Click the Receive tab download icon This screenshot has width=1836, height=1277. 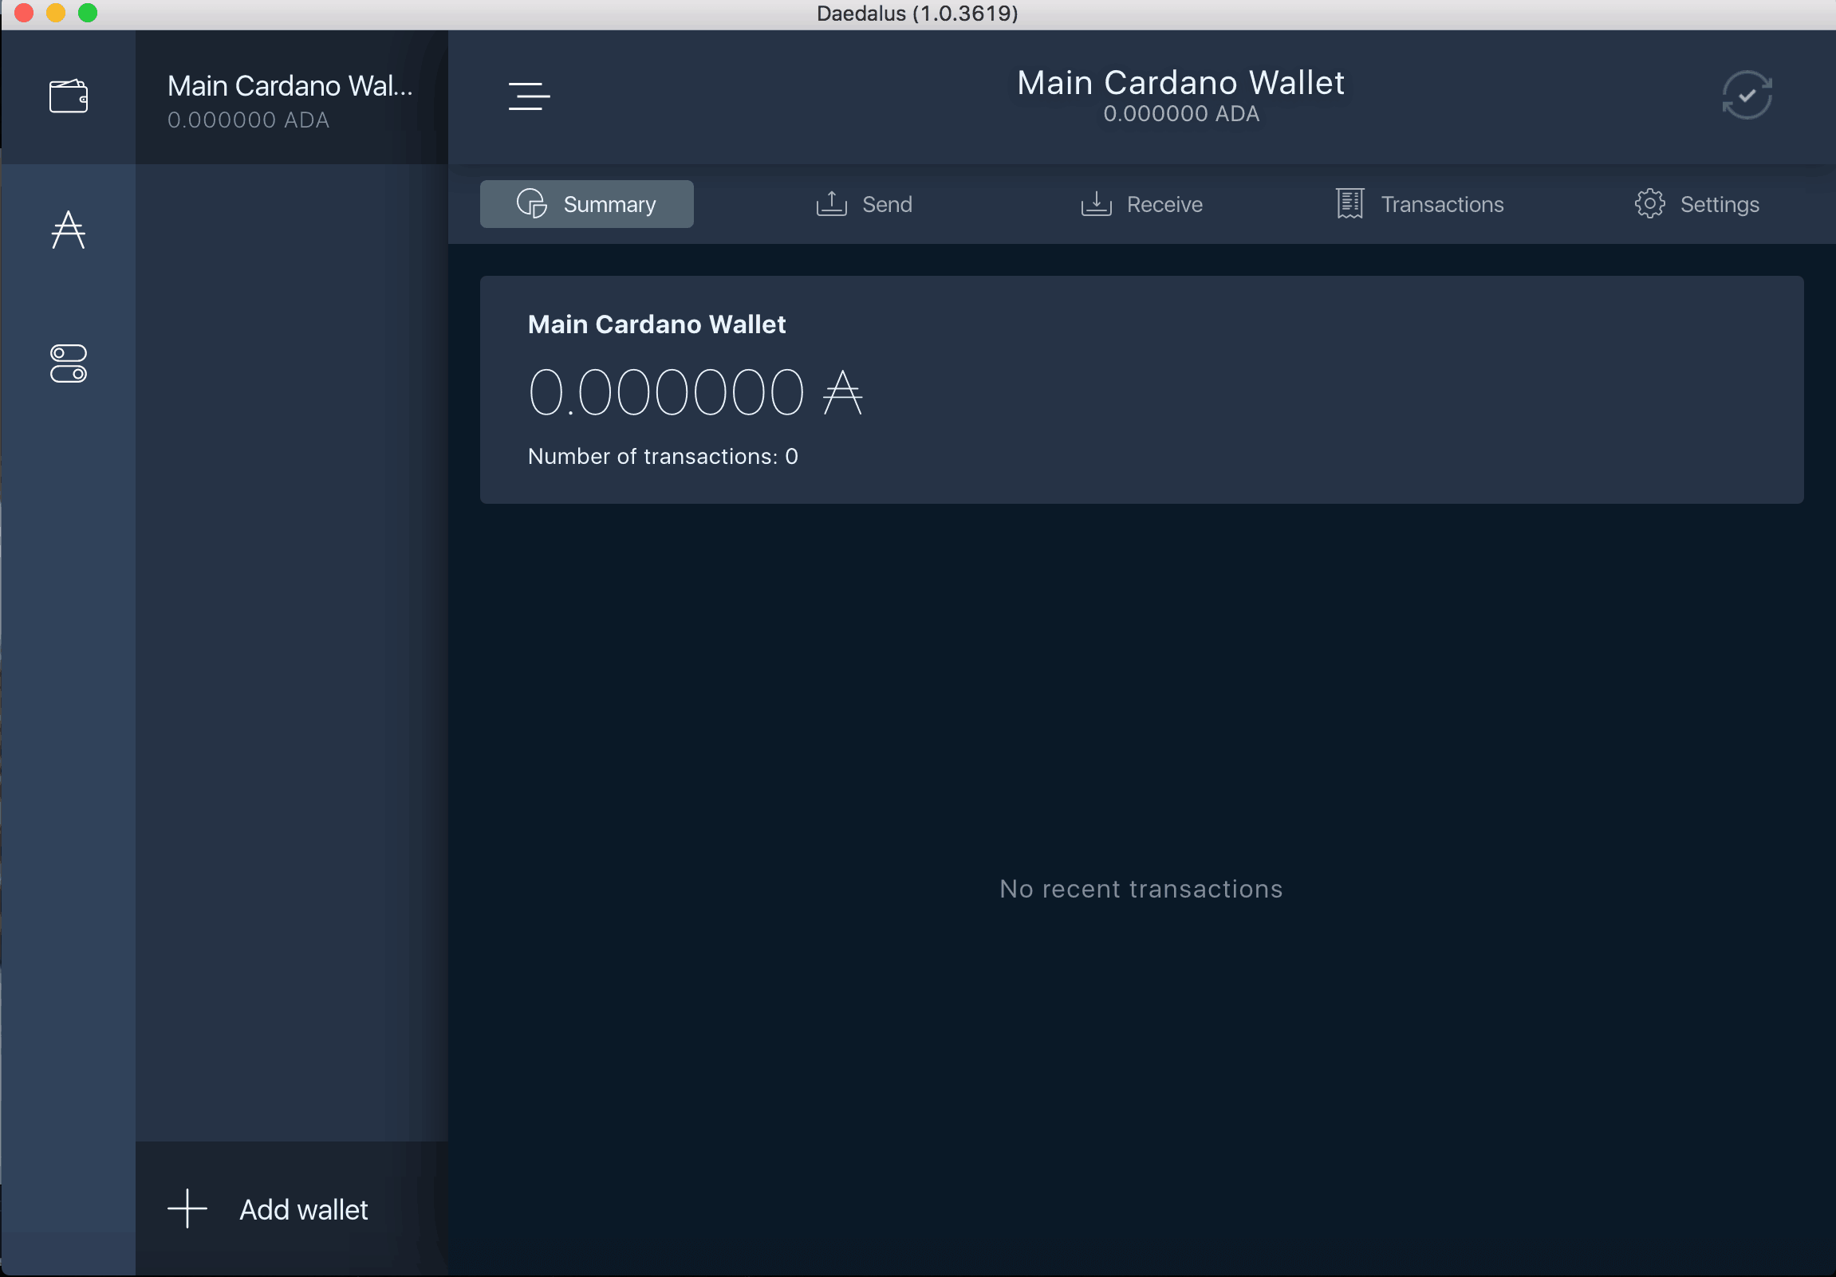1097,203
